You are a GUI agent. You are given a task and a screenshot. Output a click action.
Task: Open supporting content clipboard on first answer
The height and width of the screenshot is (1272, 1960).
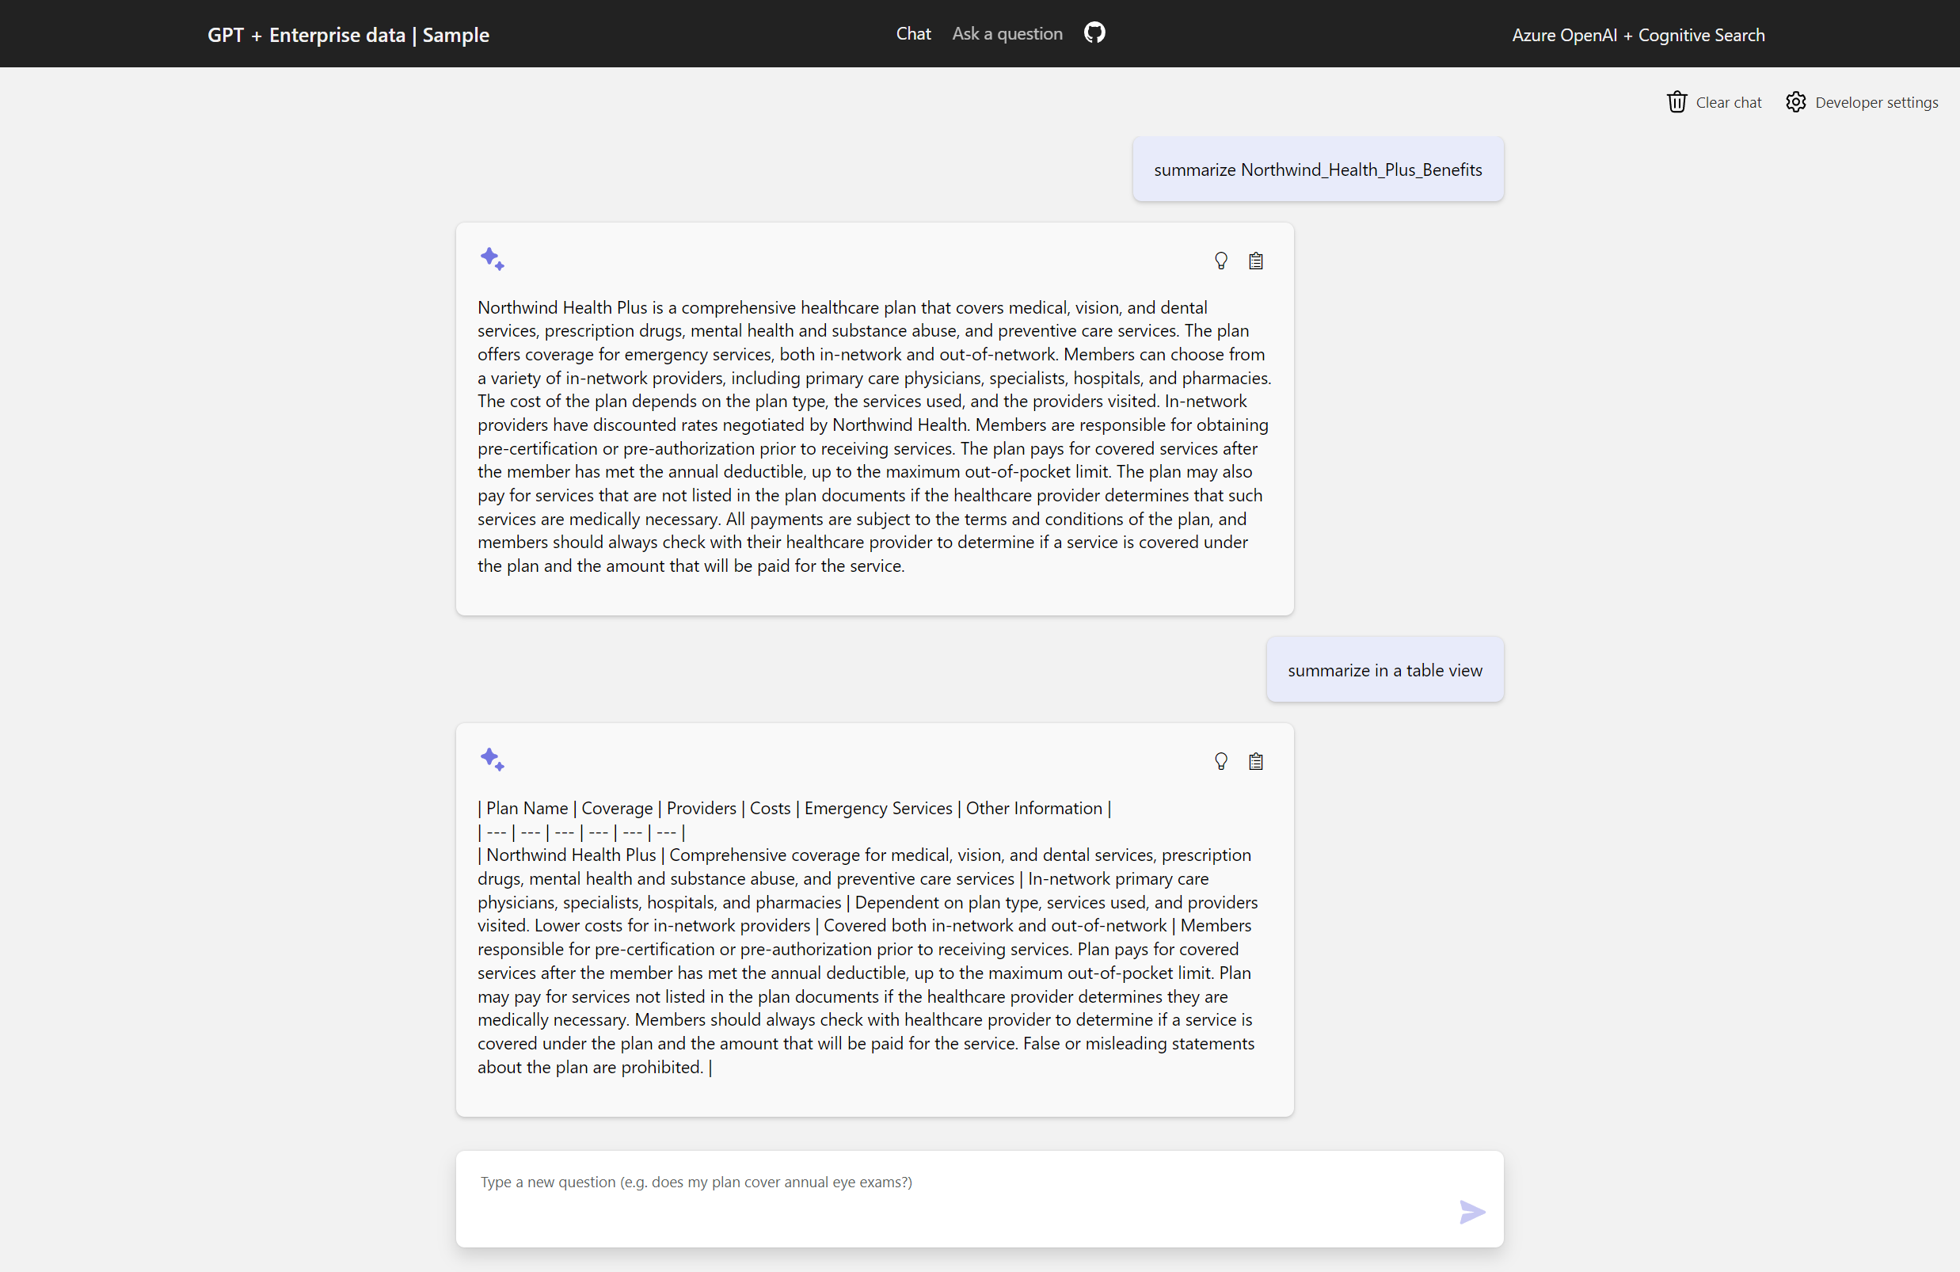(1255, 261)
